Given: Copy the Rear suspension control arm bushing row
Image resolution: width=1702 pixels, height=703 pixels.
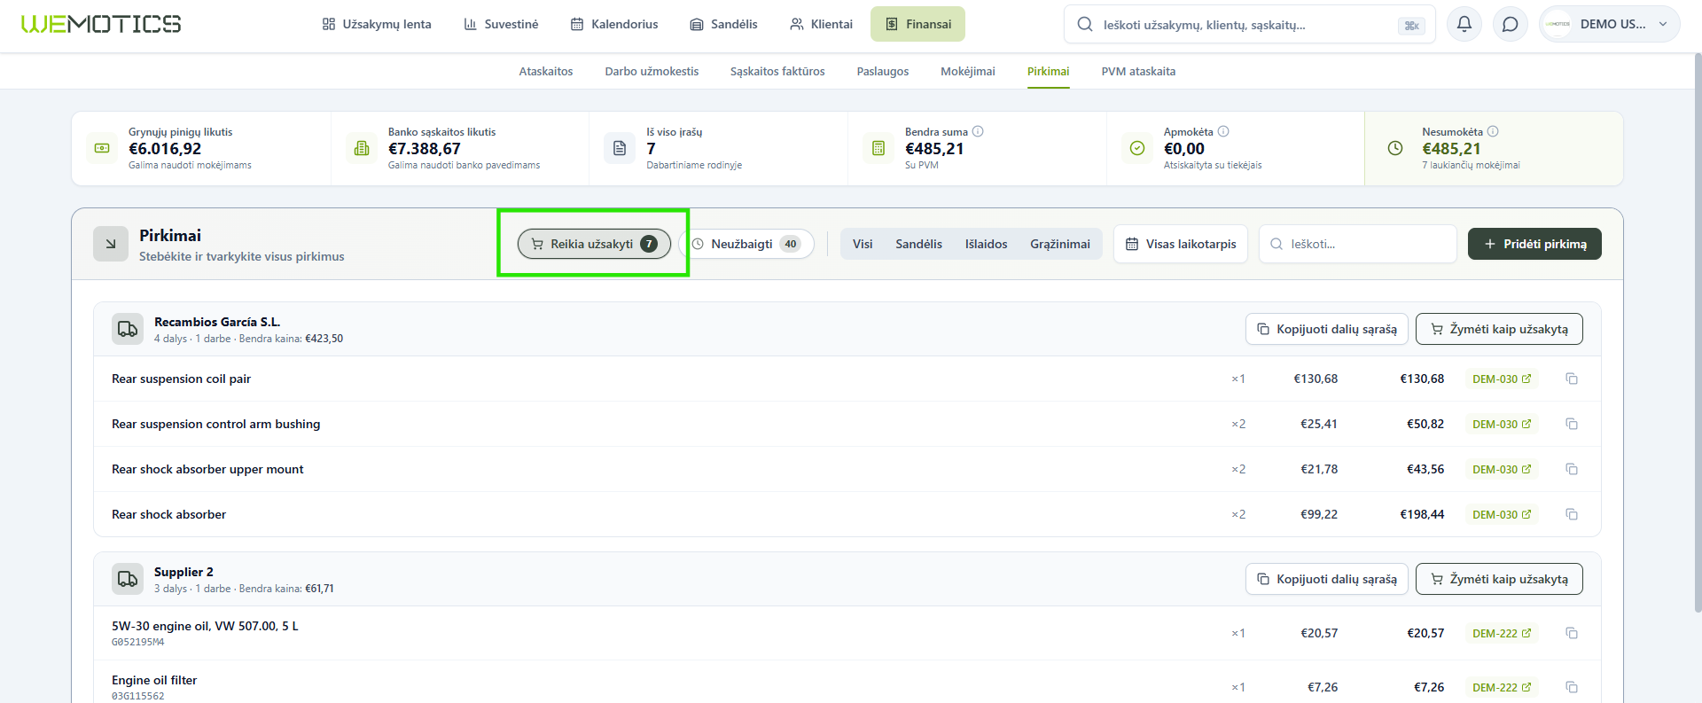Looking at the screenshot, I should coord(1572,424).
